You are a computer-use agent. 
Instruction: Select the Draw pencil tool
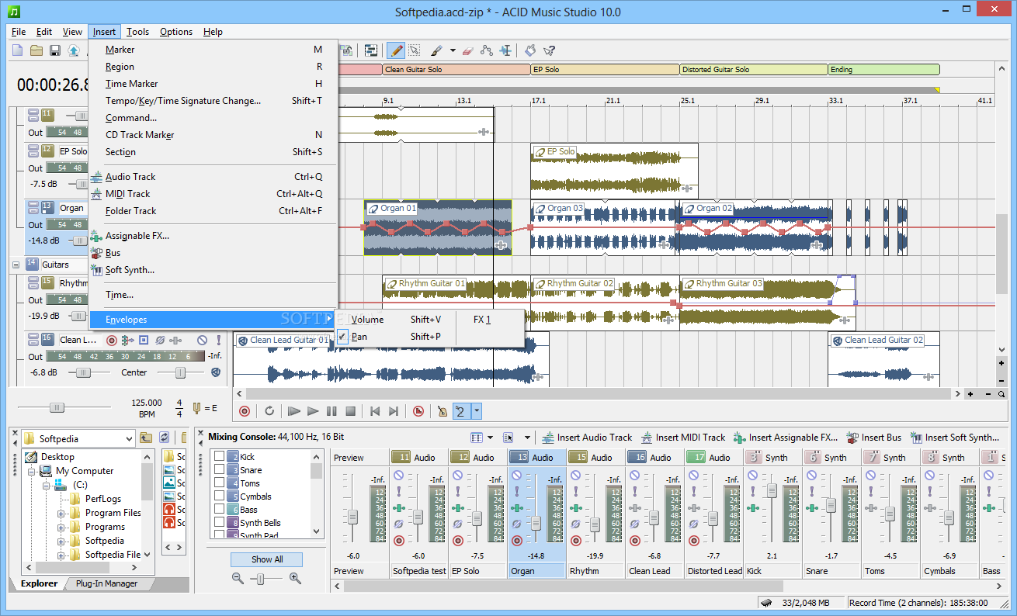point(396,50)
